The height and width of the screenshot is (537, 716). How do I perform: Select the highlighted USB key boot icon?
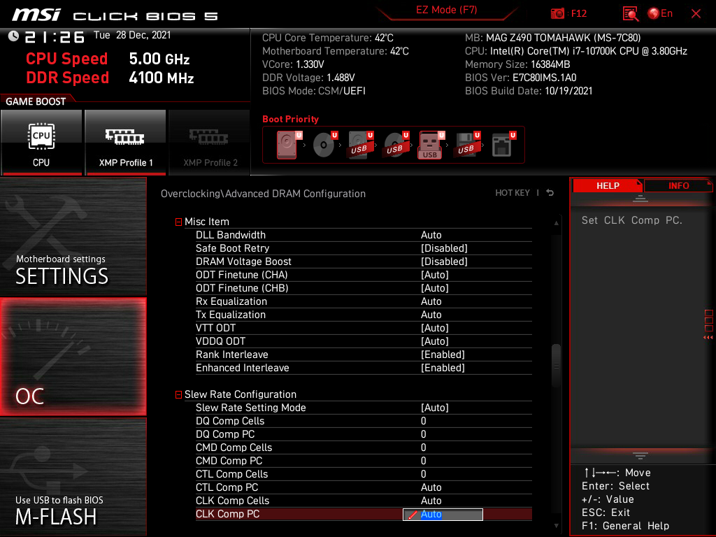(431, 144)
